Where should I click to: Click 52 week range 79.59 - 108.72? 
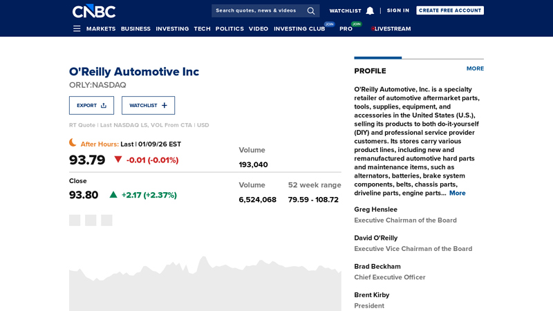[313, 200]
